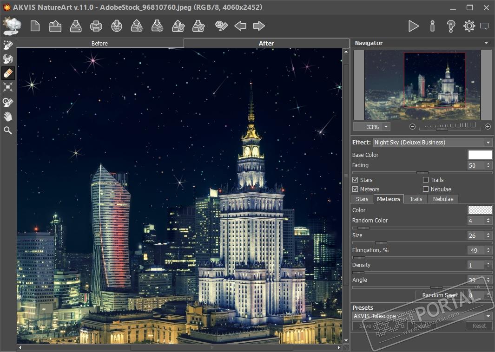Click the Run (play) button in toolbar
This screenshot has width=495, height=352.
click(413, 26)
